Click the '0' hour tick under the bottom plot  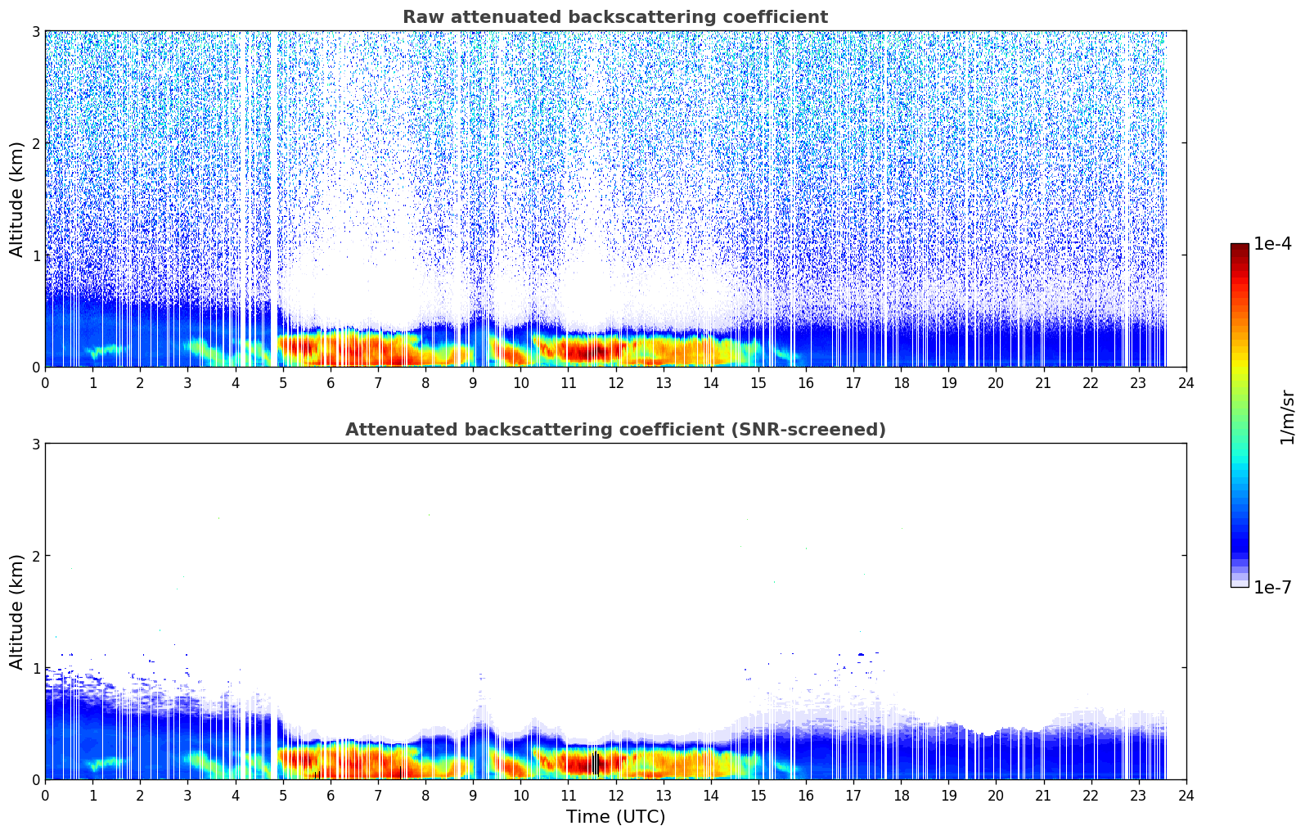[45, 795]
